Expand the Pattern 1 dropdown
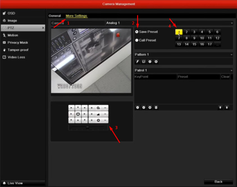Screen dimensions: 237x187 click(x=184, y=55)
